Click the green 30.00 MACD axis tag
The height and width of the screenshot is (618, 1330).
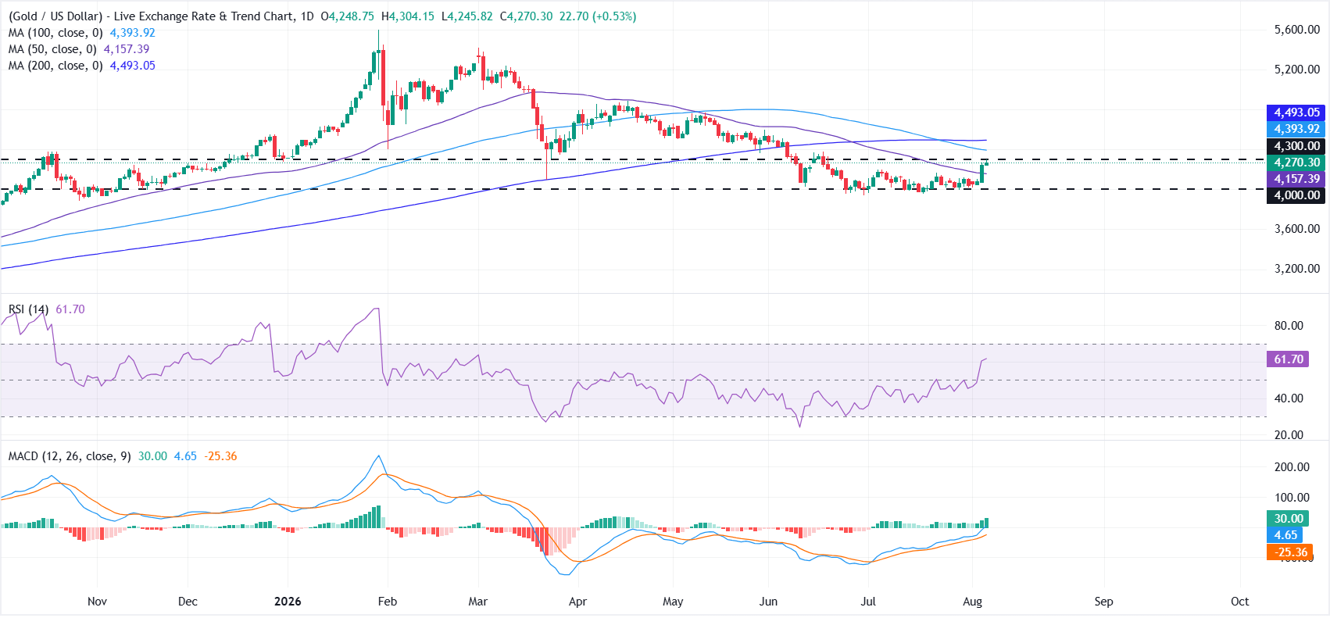tap(1289, 519)
